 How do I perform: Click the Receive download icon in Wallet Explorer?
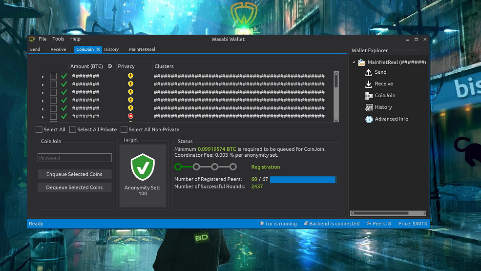tap(368, 84)
